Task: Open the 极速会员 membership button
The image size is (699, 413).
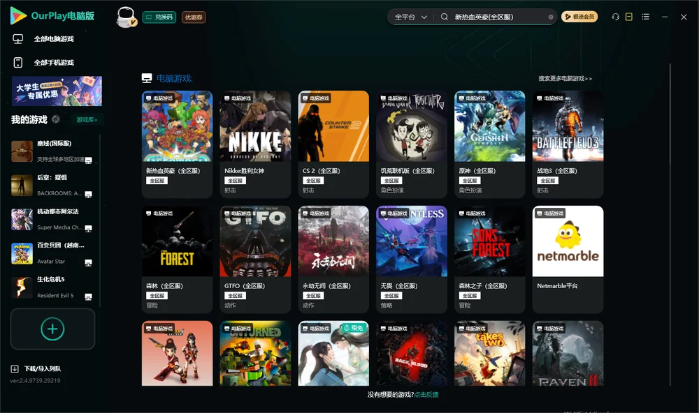Action: pos(579,17)
